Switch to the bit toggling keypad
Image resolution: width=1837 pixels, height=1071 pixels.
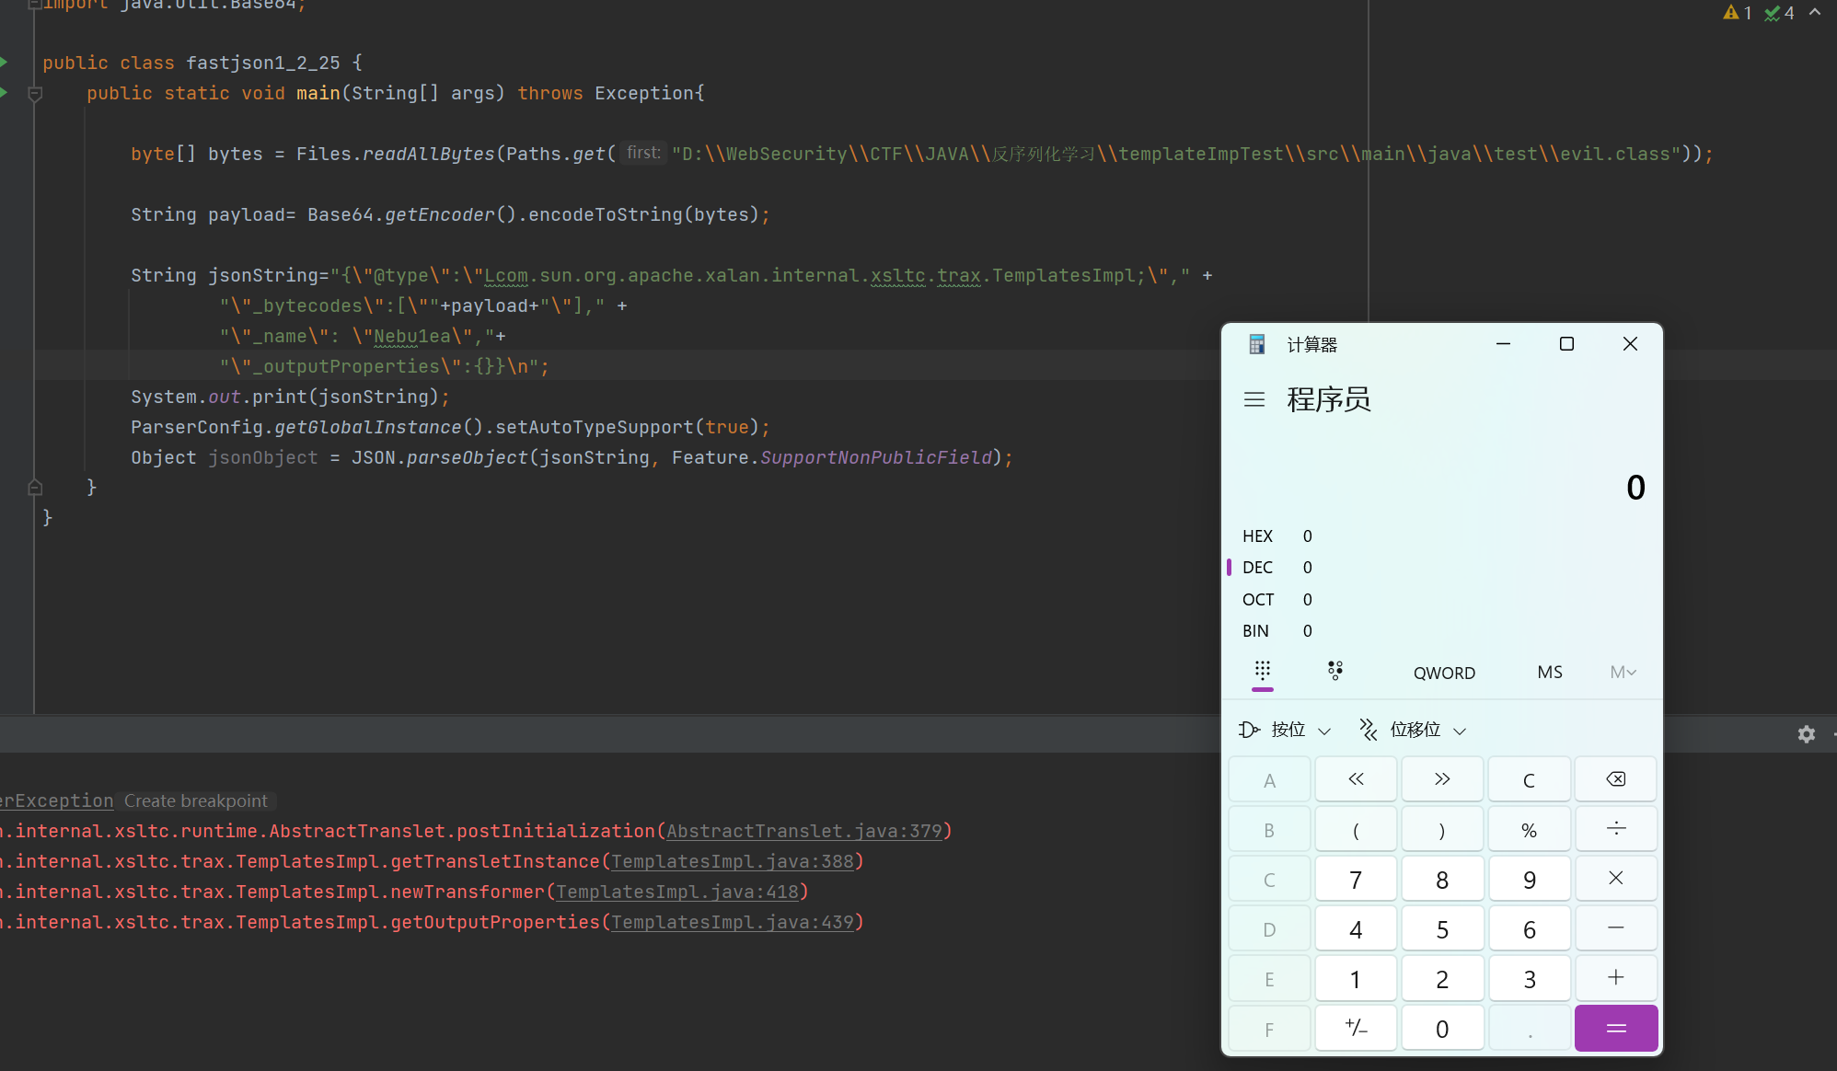(x=1334, y=671)
